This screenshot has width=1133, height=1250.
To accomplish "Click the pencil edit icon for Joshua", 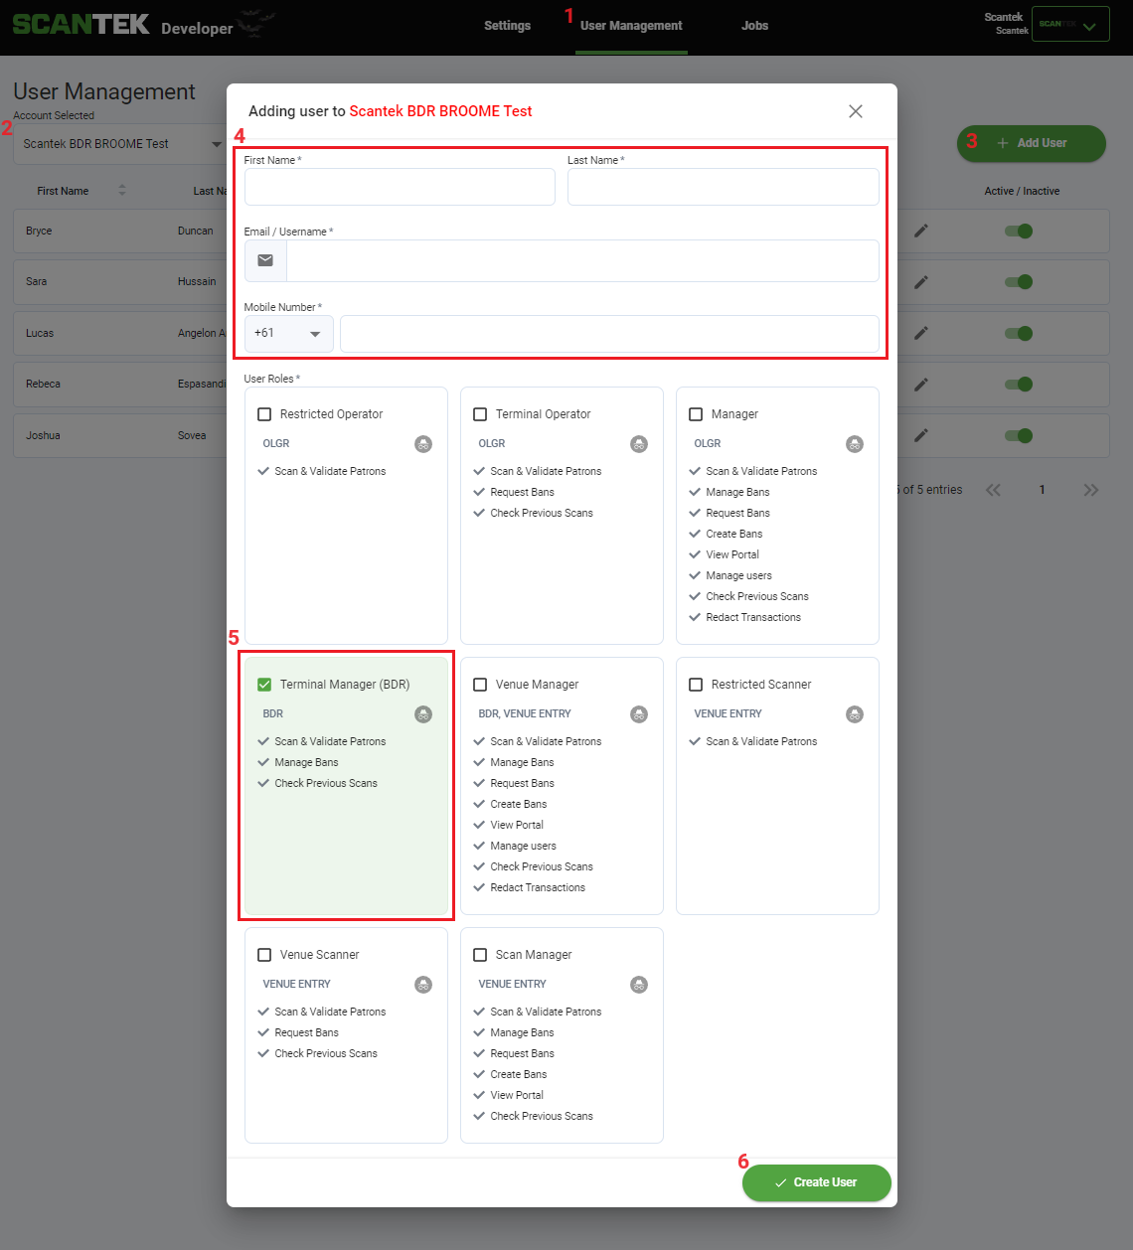I will (921, 435).
